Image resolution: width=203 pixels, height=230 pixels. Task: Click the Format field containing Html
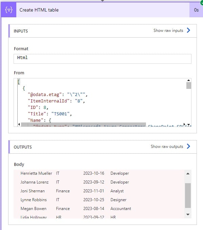[103, 59]
